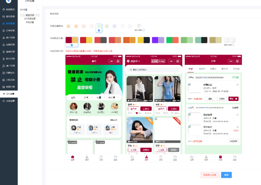Click the 系统设置 gear icon in sidebar
The width and height of the screenshot is (261, 185).
(x=3, y=101)
